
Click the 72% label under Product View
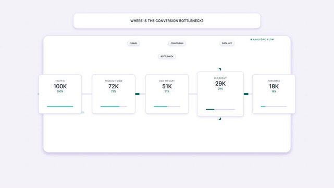[x=114, y=91]
